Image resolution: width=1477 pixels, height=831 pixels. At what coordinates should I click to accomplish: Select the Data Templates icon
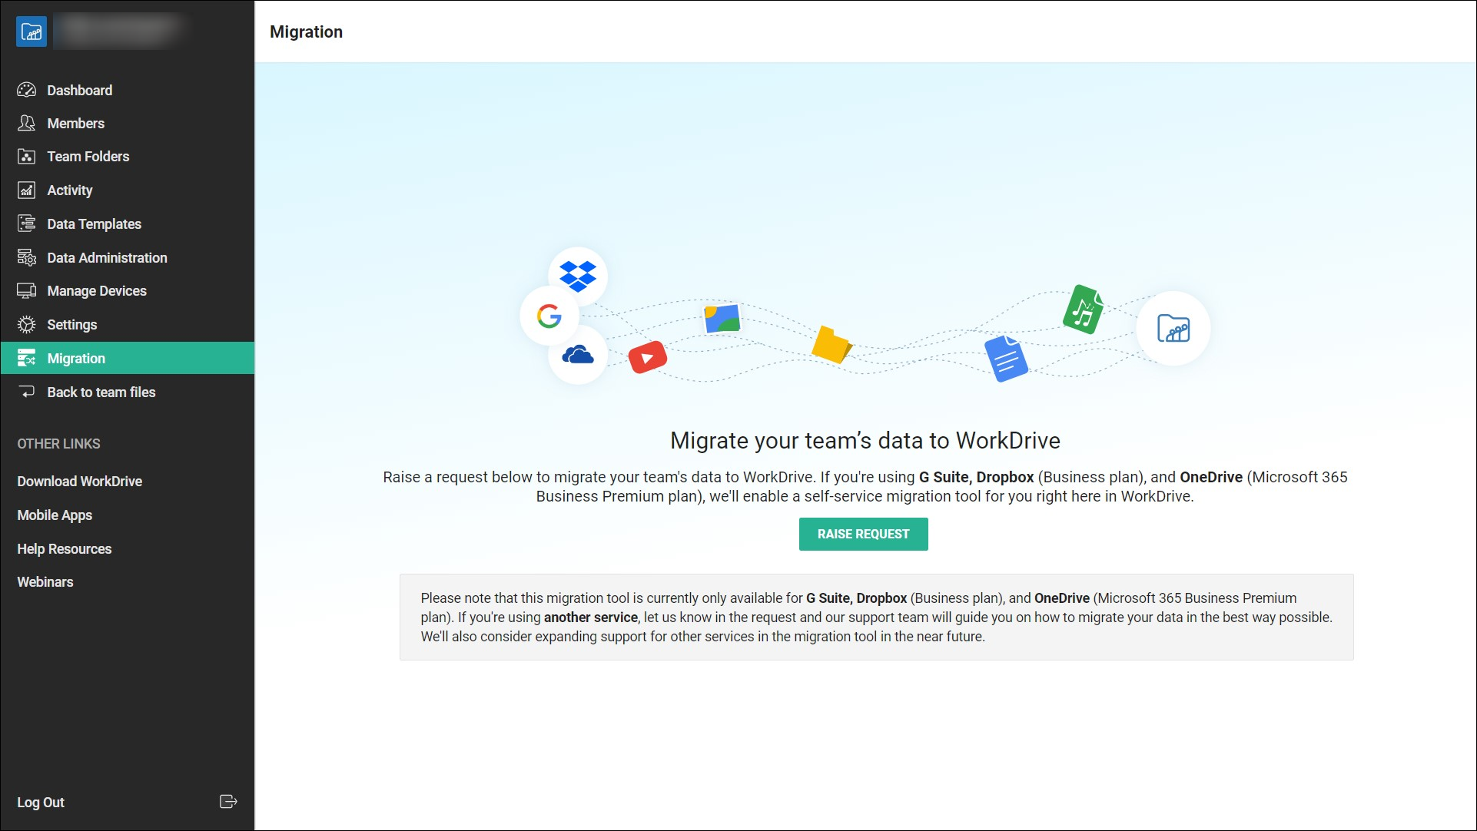26,223
